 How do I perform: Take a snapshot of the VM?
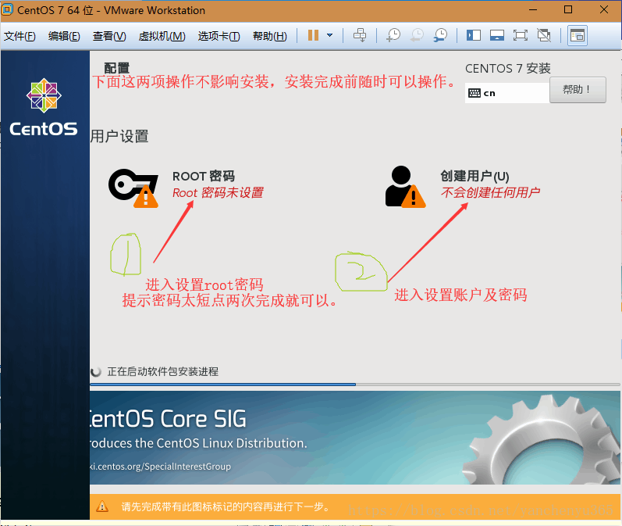coord(393,35)
